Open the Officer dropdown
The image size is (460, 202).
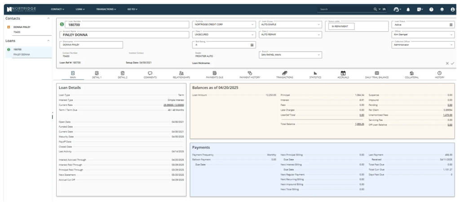(x=424, y=34)
